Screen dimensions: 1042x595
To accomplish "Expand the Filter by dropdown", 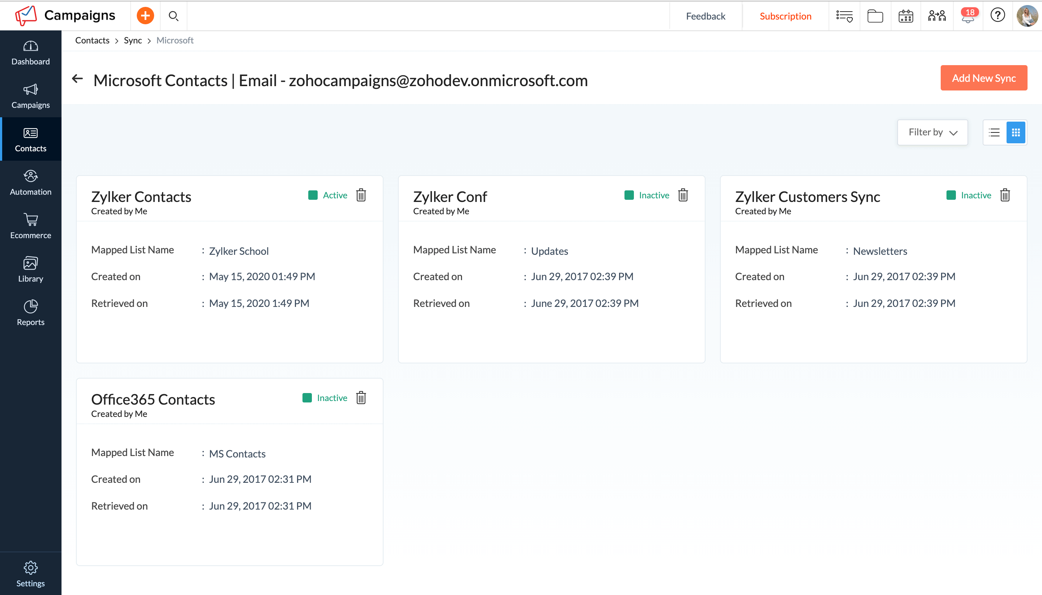I will (x=932, y=132).
